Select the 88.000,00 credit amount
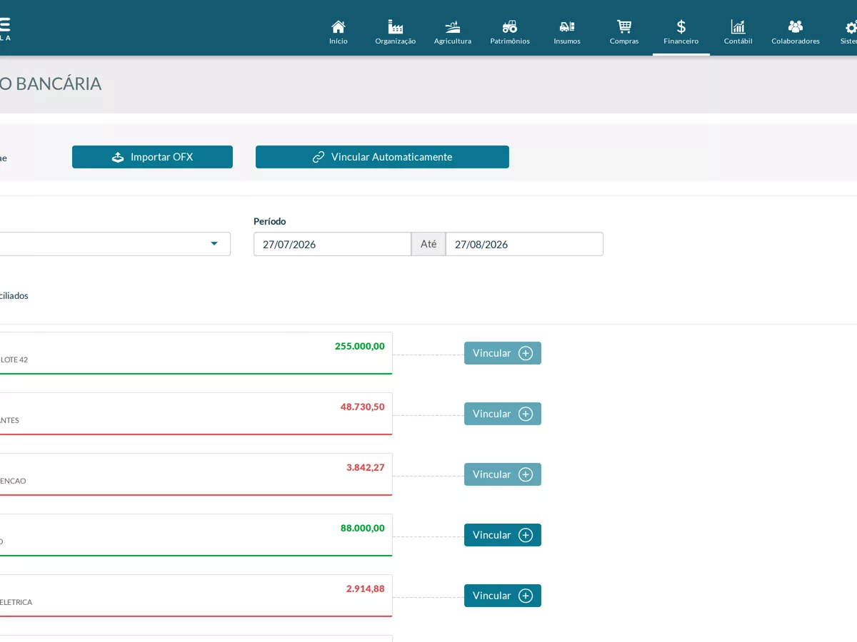The image size is (857, 642). 363,528
